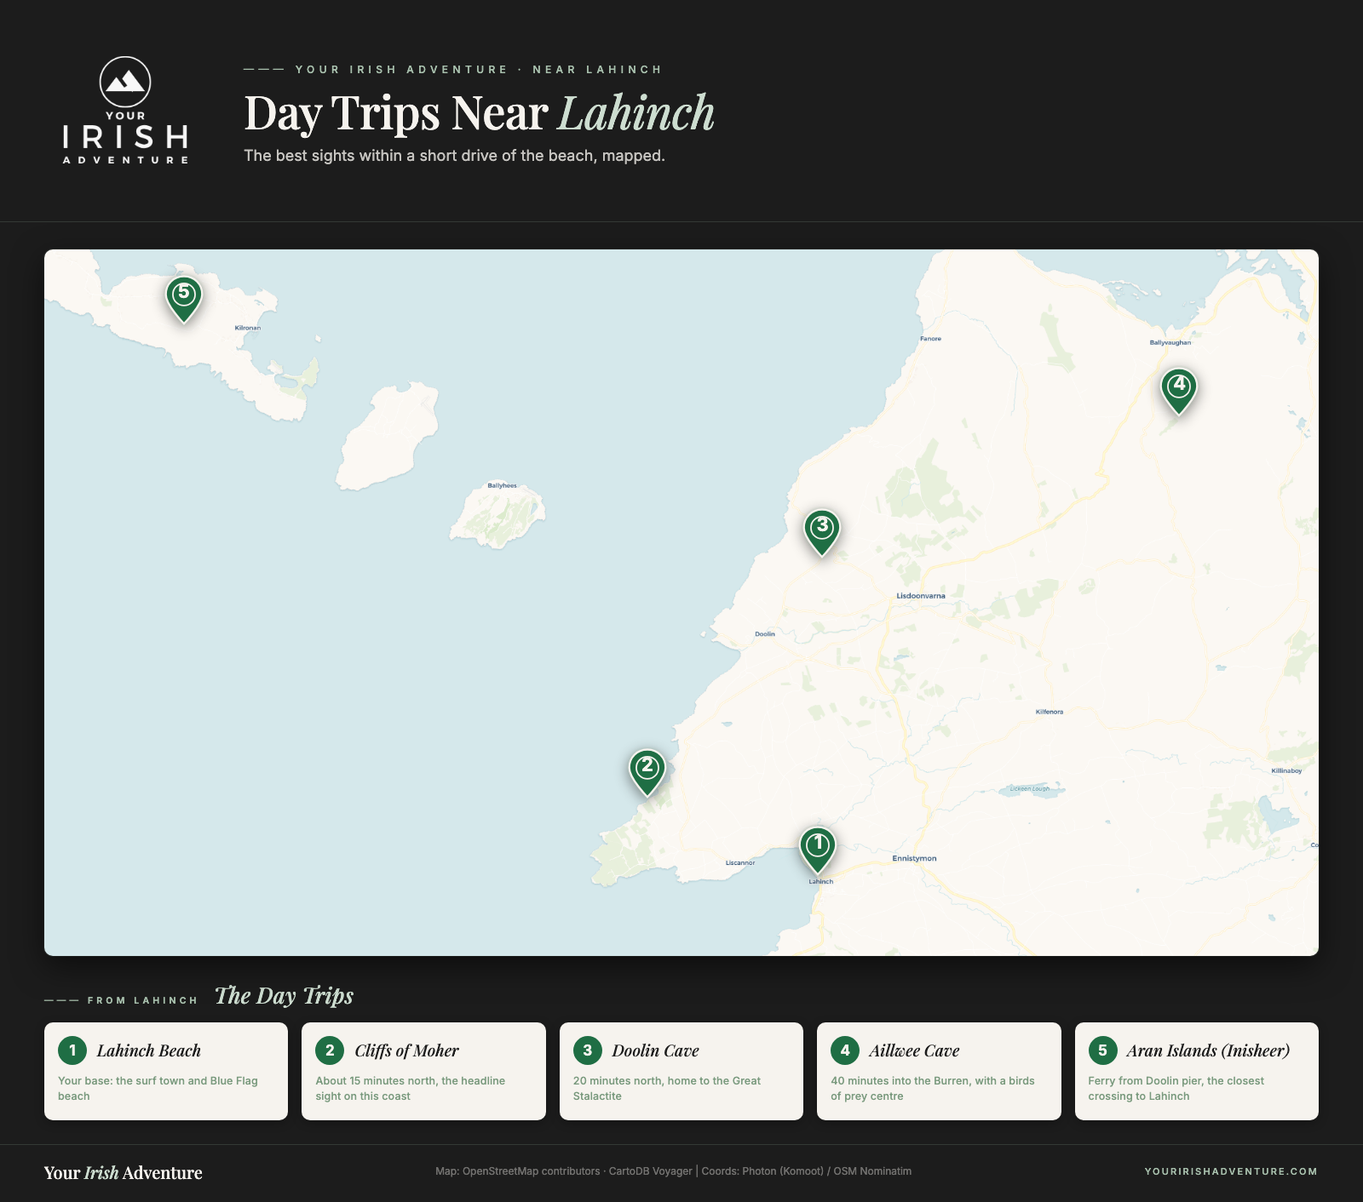1363x1202 pixels.
Task: Click the Liscannor map label
Action: point(740,863)
